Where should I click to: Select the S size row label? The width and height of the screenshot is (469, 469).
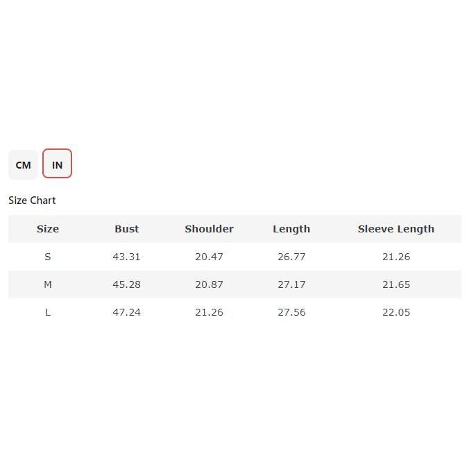click(x=48, y=257)
